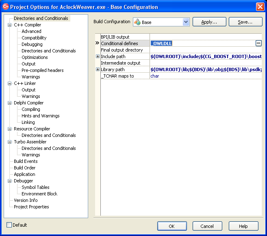The image size is (267, 236).
Task: Collapse the Debugger tree node
Action: (x=9, y=181)
